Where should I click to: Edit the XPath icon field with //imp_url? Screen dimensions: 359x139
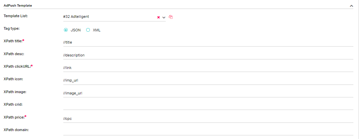209,81
